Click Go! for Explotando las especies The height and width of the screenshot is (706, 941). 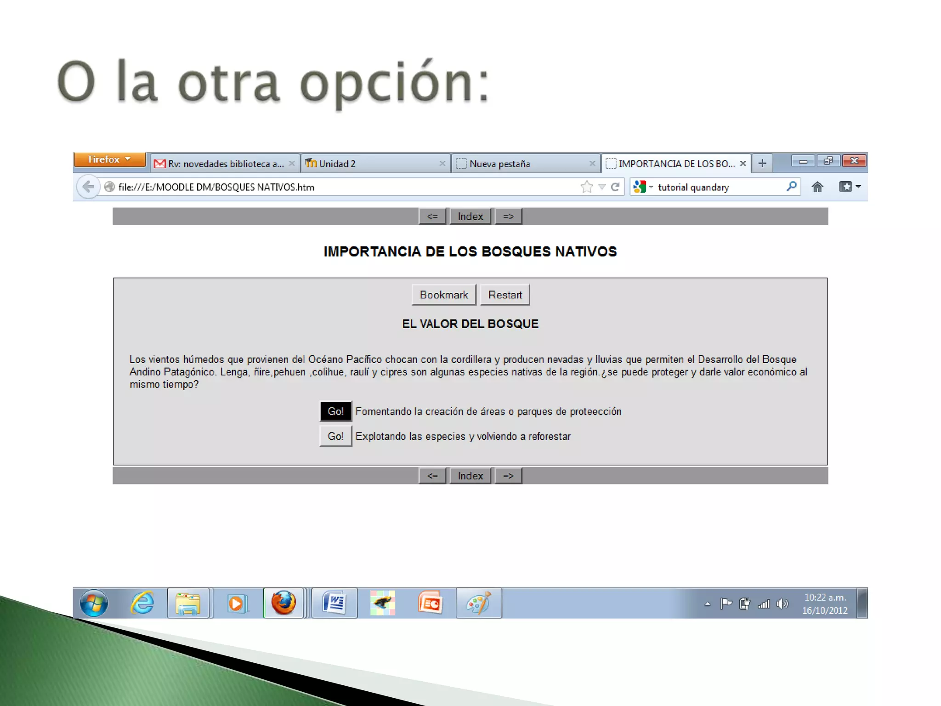[336, 436]
